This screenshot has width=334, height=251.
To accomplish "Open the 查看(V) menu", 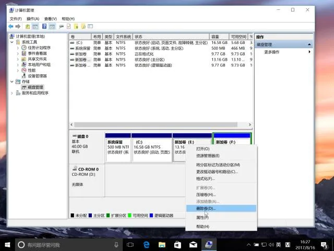I will [x=50, y=19].
